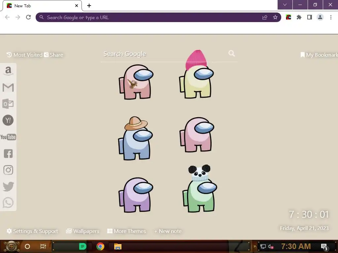Open File Explorer from taskbar
This screenshot has height=253, width=338.
coord(118,246)
